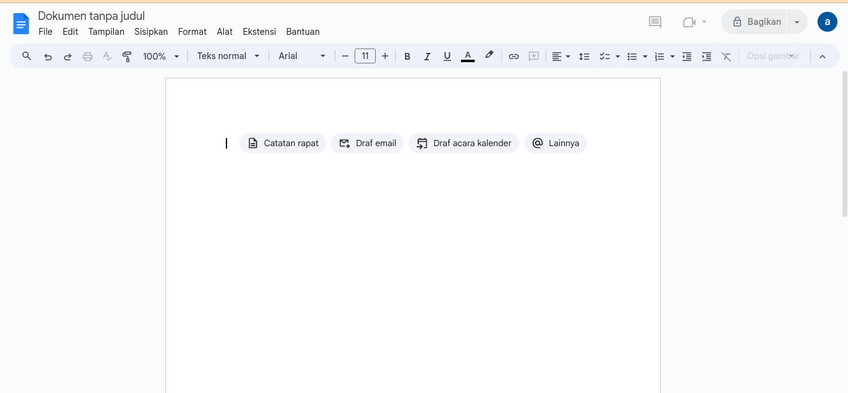
Task: Increase indent icon
Action: (x=707, y=57)
